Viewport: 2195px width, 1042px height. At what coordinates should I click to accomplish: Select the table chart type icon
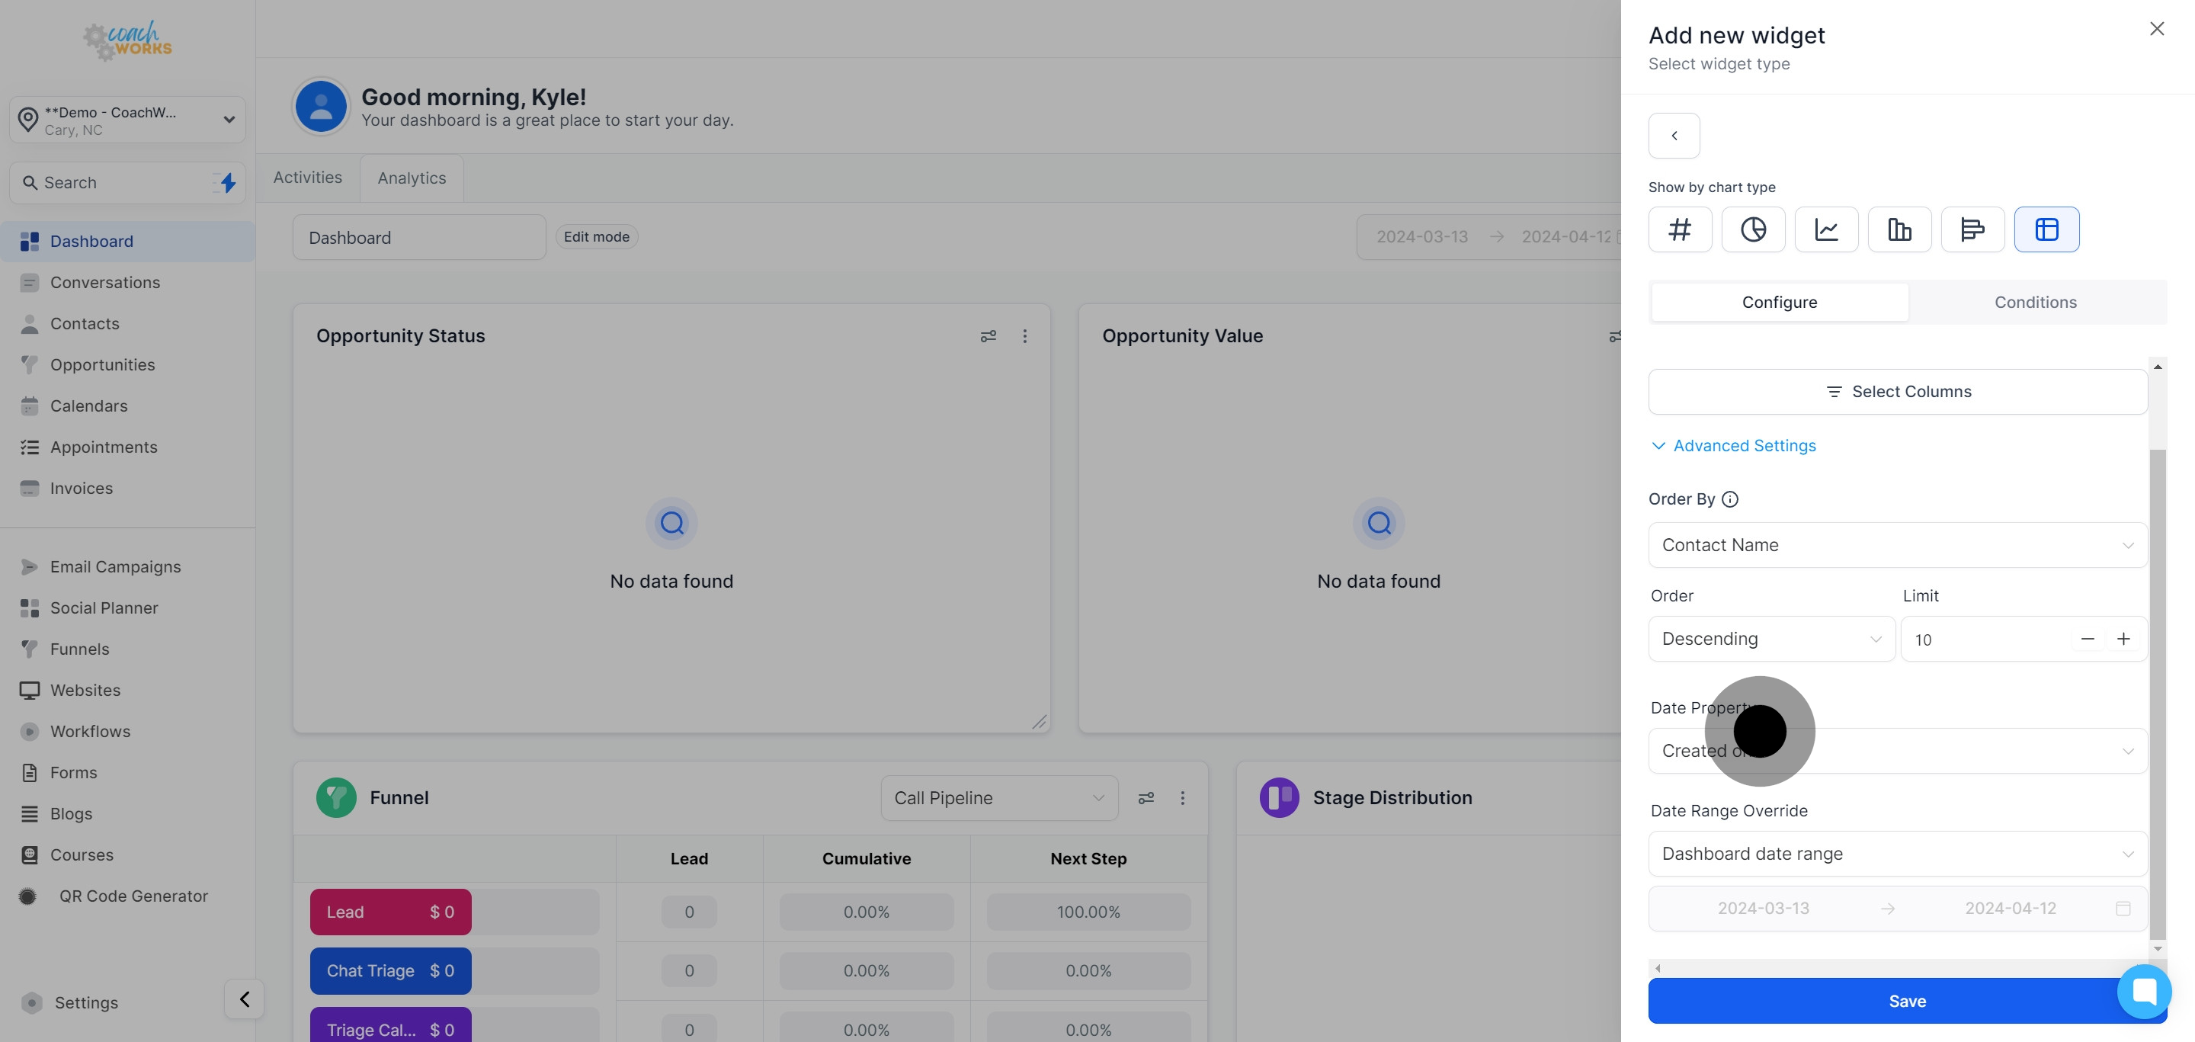pos(2046,229)
